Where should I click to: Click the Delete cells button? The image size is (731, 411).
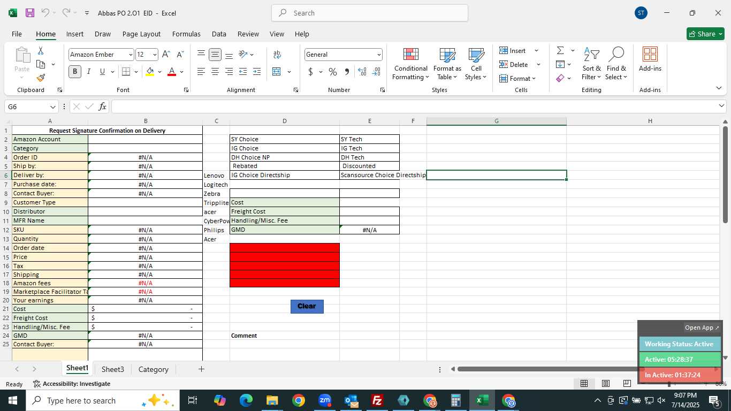click(514, 64)
